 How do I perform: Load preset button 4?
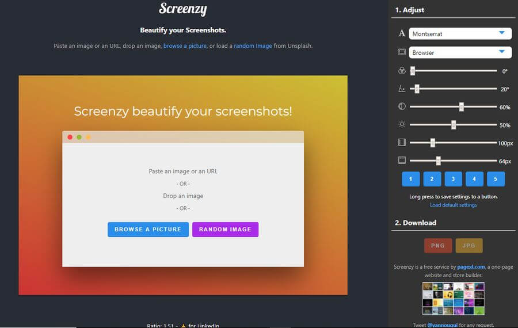[x=474, y=179]
